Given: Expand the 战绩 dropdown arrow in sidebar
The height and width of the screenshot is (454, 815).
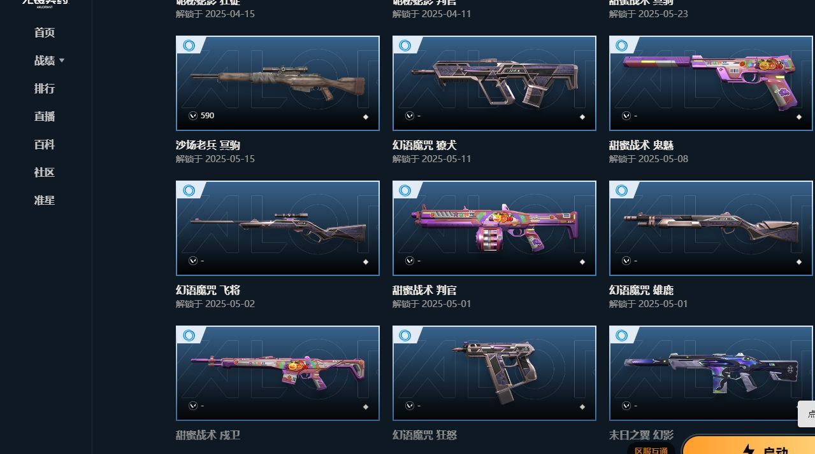Looking at the screenshot, I should point(62,60).
